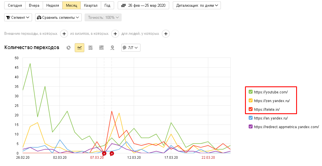Select the Неделя period tab
This screenshot has width=322, height=166.
click(53, 6)
